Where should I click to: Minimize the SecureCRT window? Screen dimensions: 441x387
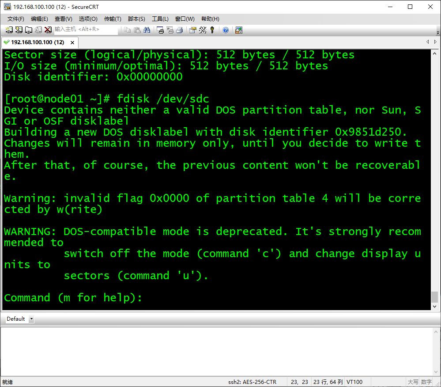pyautogui.click(x=390, y=7)
